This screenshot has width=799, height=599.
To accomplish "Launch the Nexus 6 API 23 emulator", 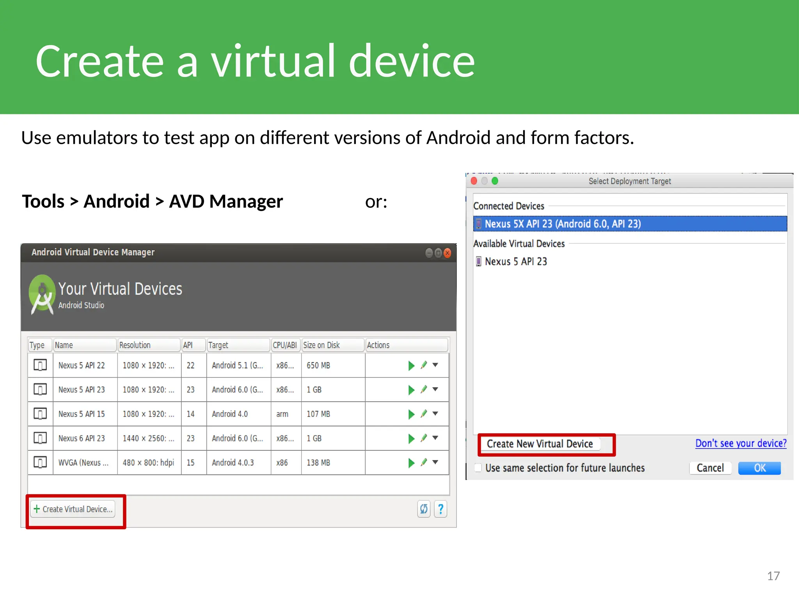I will pos(411,438).
